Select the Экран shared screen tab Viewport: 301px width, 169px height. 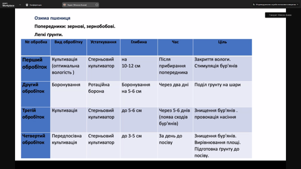(80, 5)
